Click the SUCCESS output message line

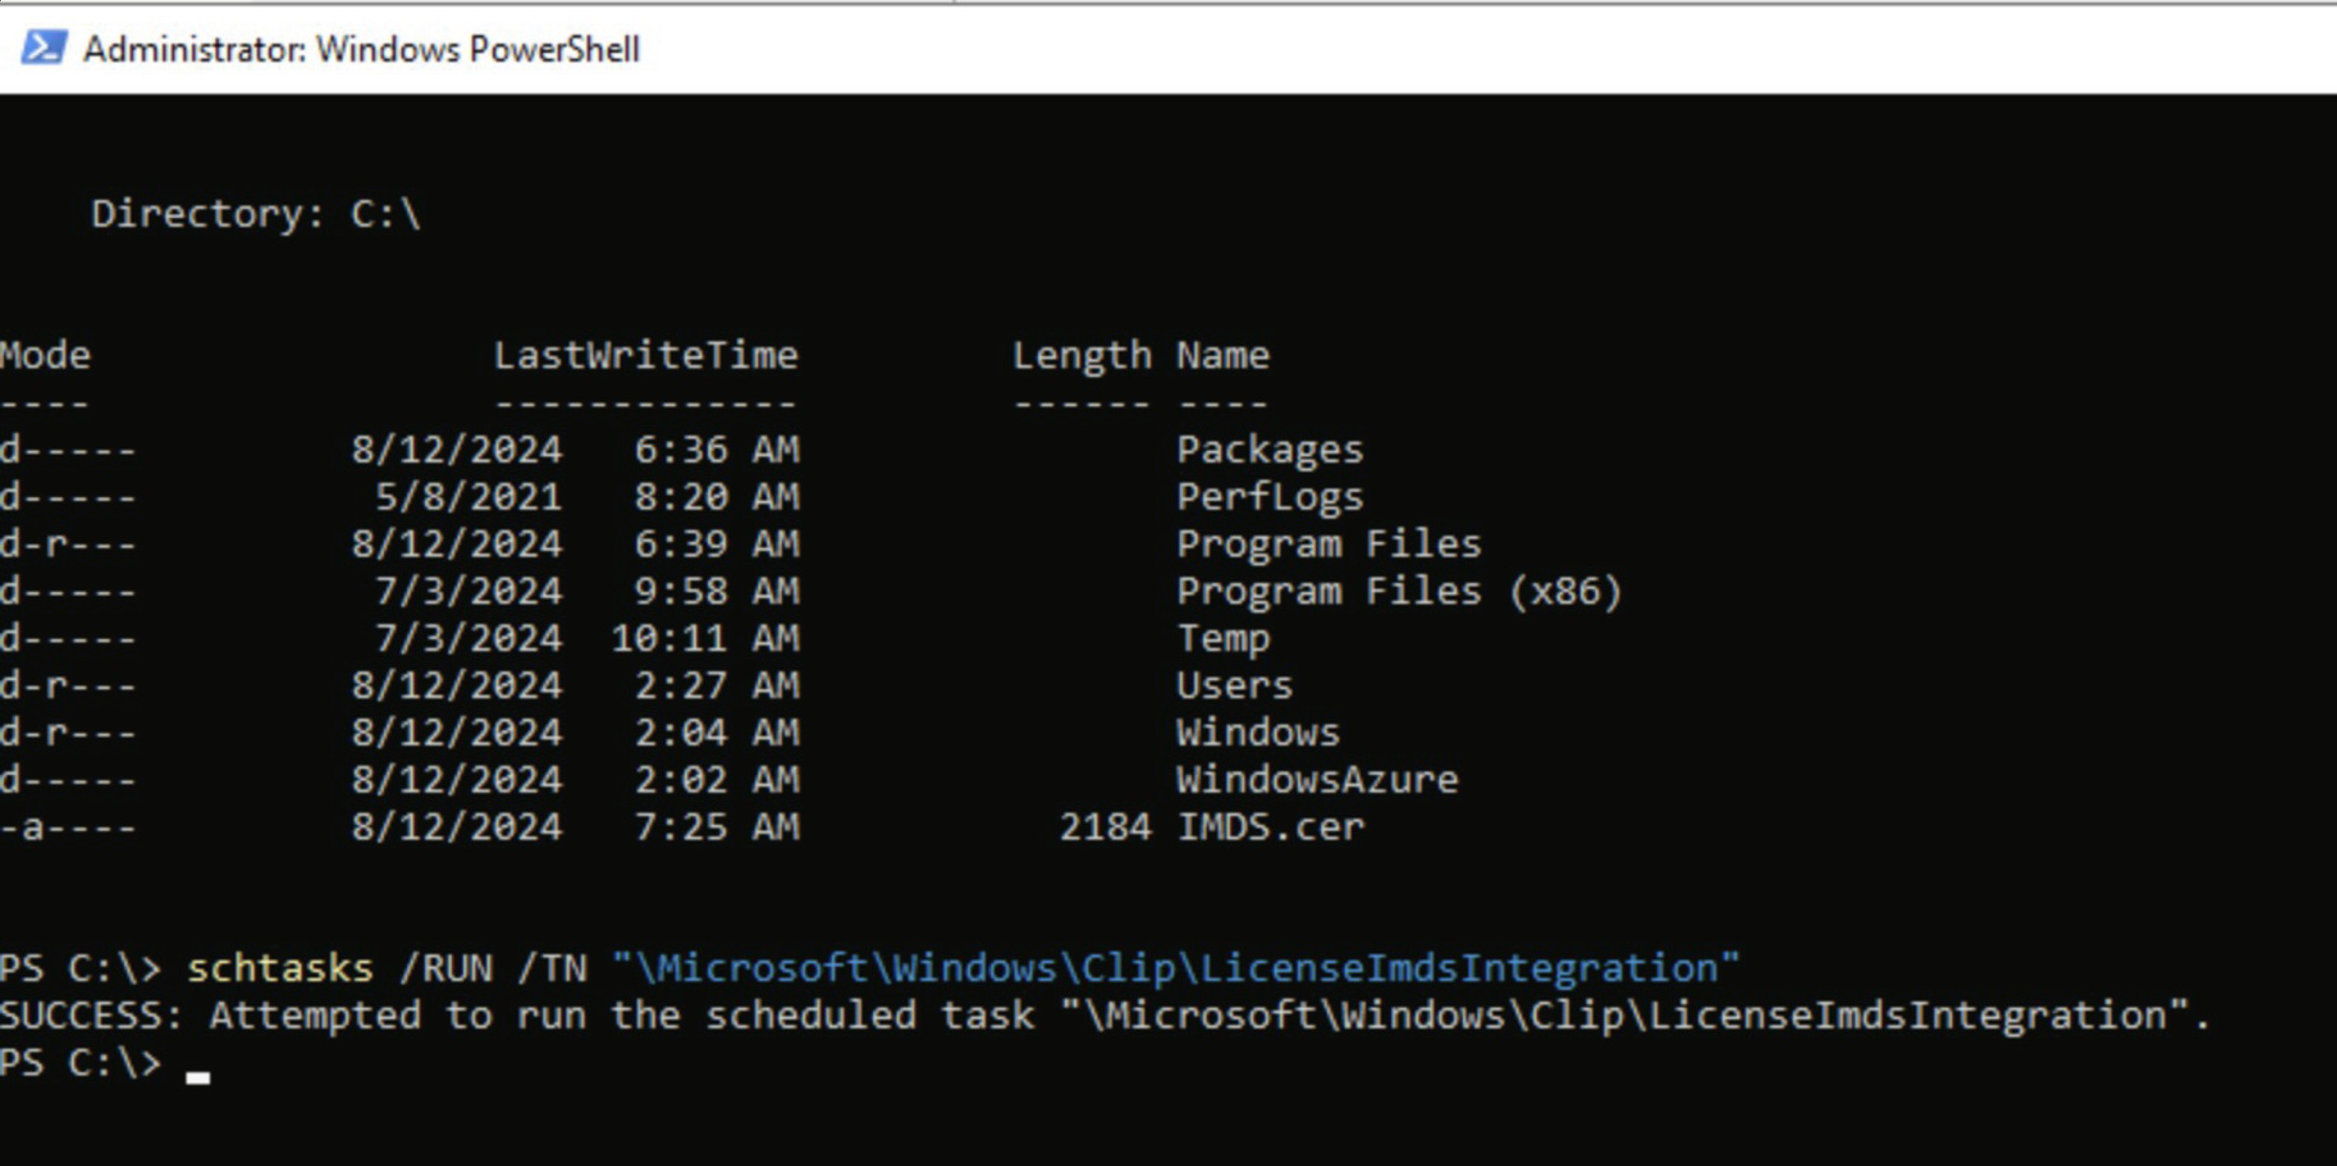(x=1104, y=1015)
